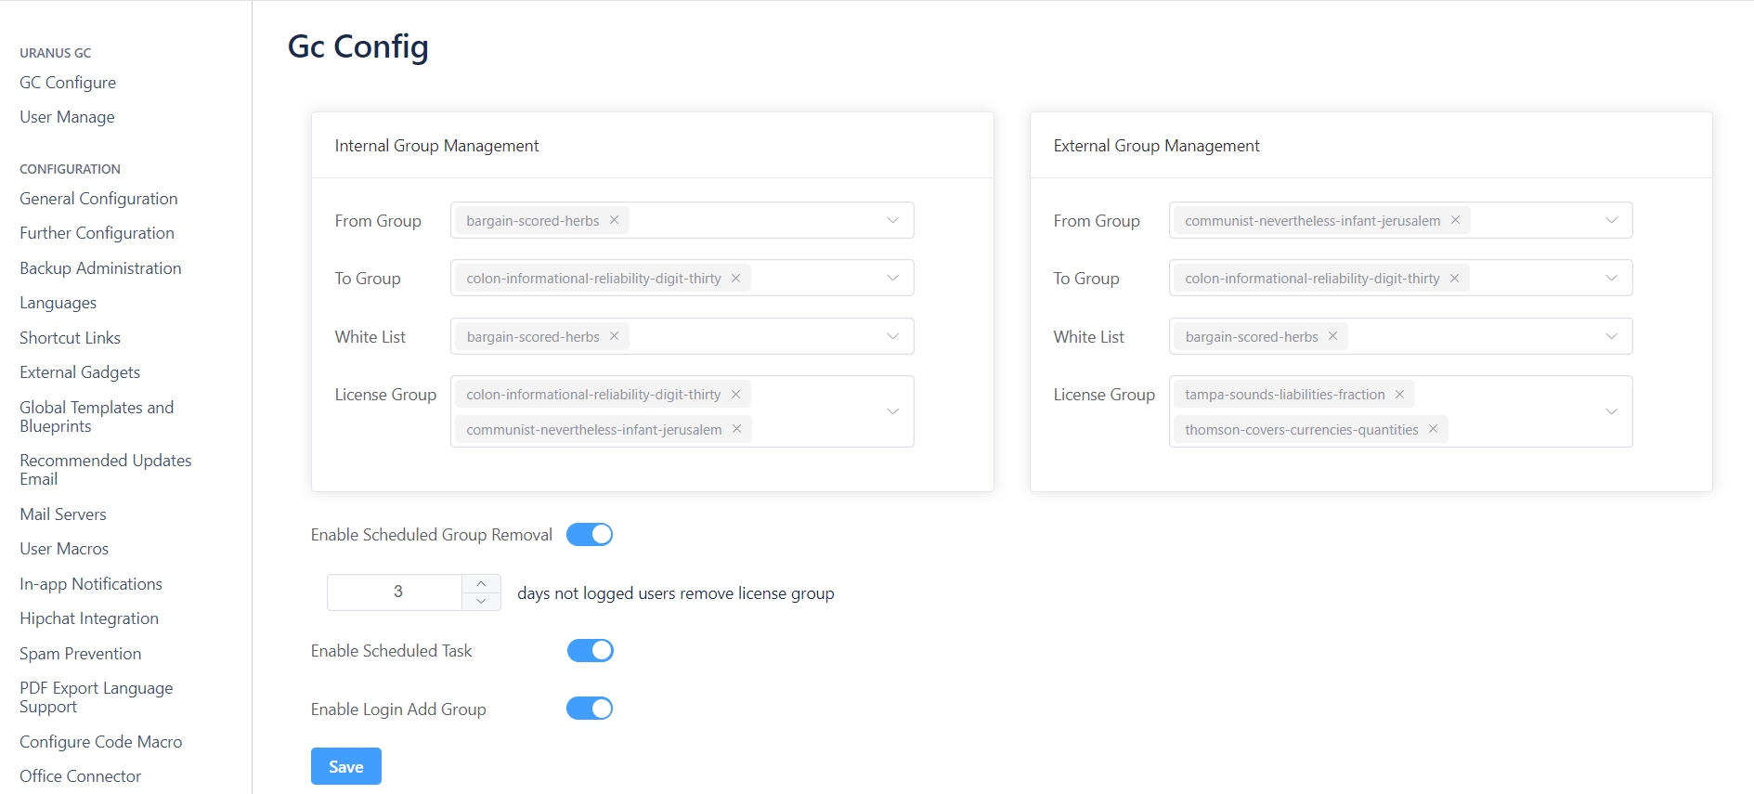Screen dimensions: 1754x794
Task: Remove thomson-covers-currencies-quantities tag from License Group
Action: pyautogui.click(x=1433, y=429)
